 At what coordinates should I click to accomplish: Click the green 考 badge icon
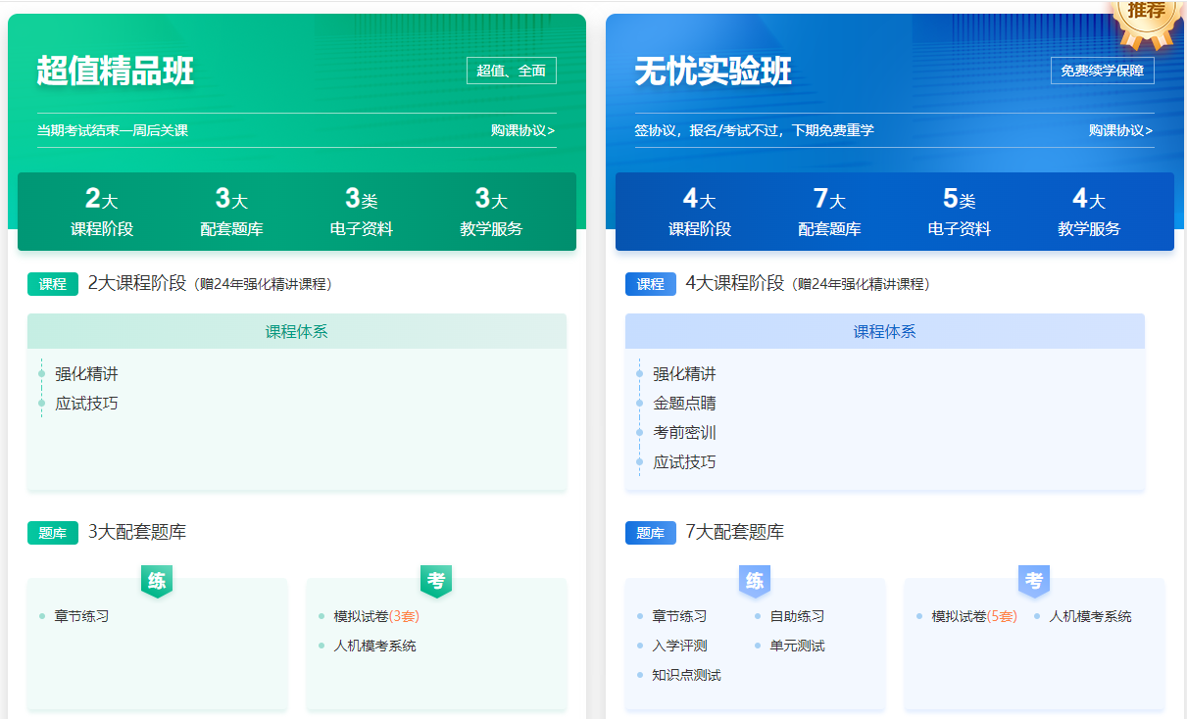pos(436,581)
